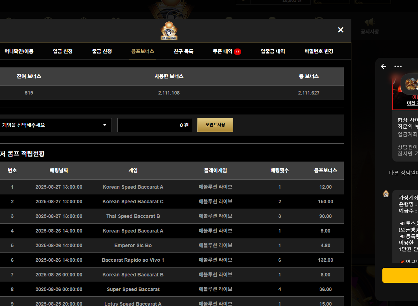Click the 콤프보너스 column header in the table
The image size is (418, 306).
pyautogui.click(x=325, y=170)
